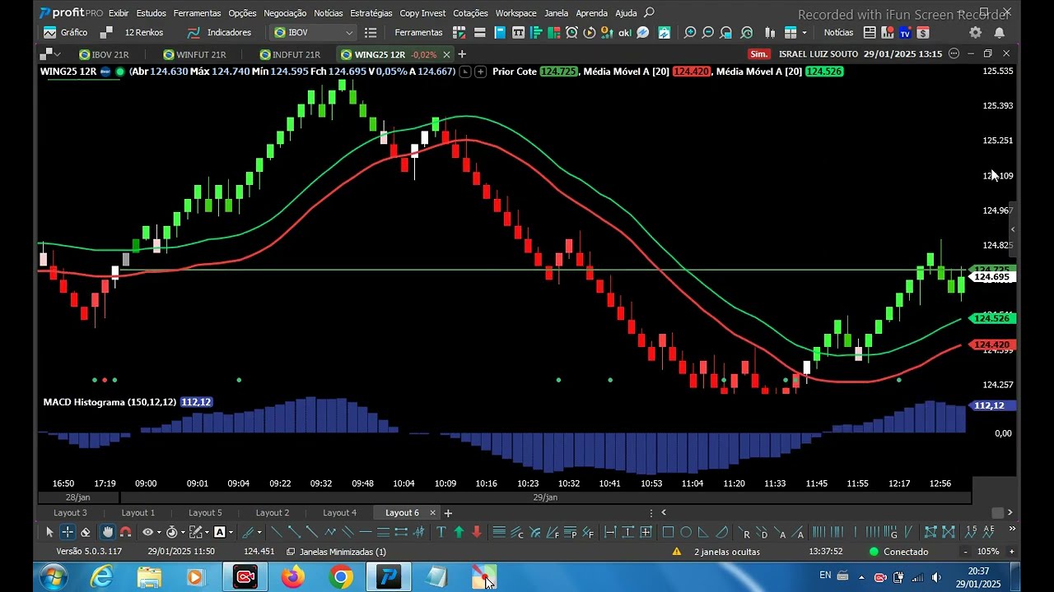Close the WING25 12R tab
1054x592 pixels.
(446, 54)
